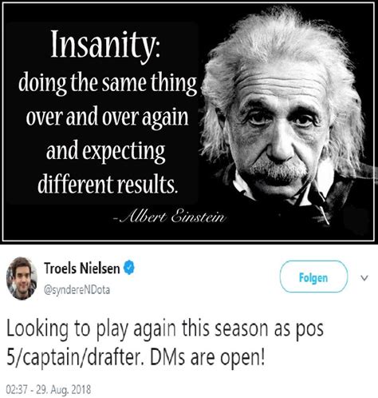
Task: Click the Einstein portrait photo
Action: 285,117
